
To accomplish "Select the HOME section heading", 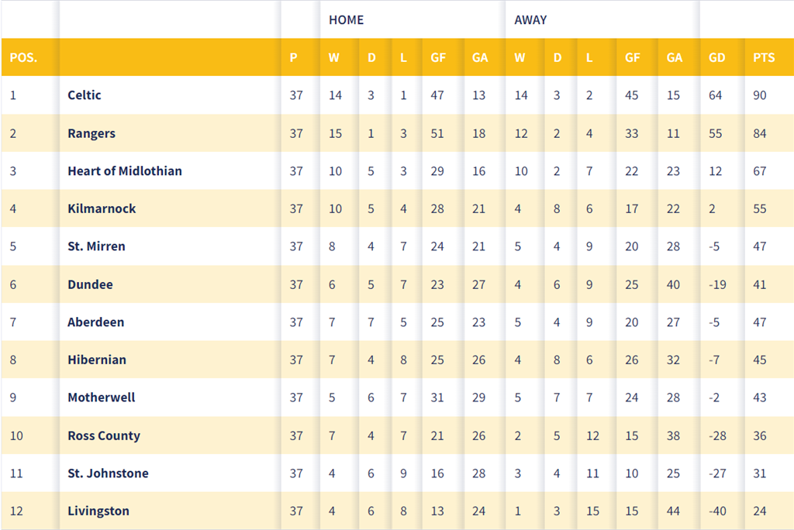I will point(346,20).
